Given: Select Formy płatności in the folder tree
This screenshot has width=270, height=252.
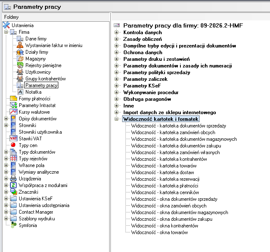Looking at the screenshot, I should click(34, 99).
